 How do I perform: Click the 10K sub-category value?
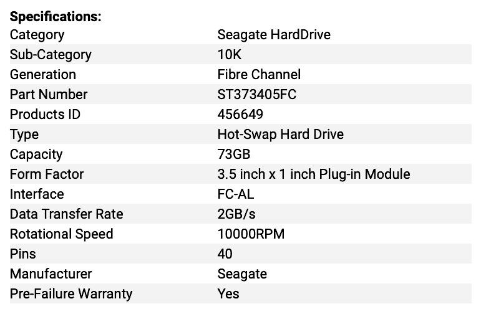229,54
